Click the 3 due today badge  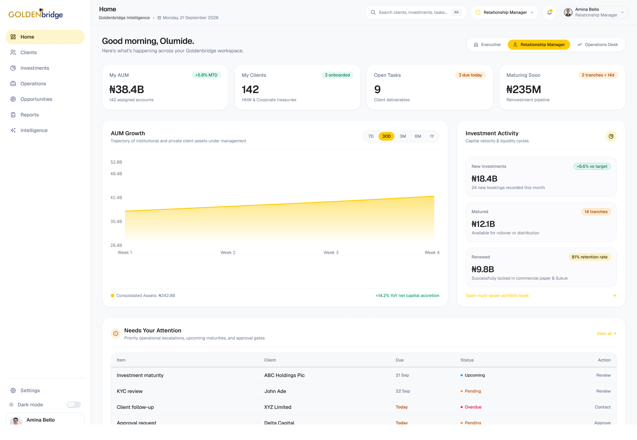[x=470, y=75]
